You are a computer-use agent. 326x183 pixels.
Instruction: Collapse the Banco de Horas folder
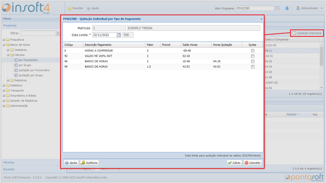tap(4, 45)
